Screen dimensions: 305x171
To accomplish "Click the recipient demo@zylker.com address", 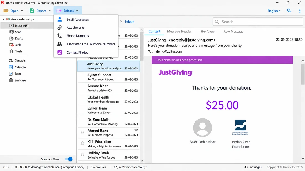I will [169, 52].
